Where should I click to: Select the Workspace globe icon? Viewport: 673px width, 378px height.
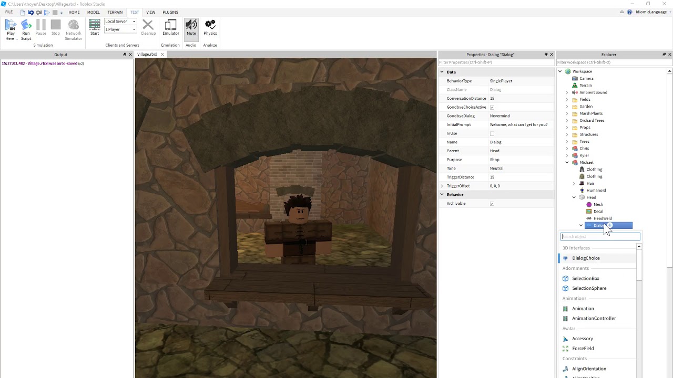pos(568,71)
